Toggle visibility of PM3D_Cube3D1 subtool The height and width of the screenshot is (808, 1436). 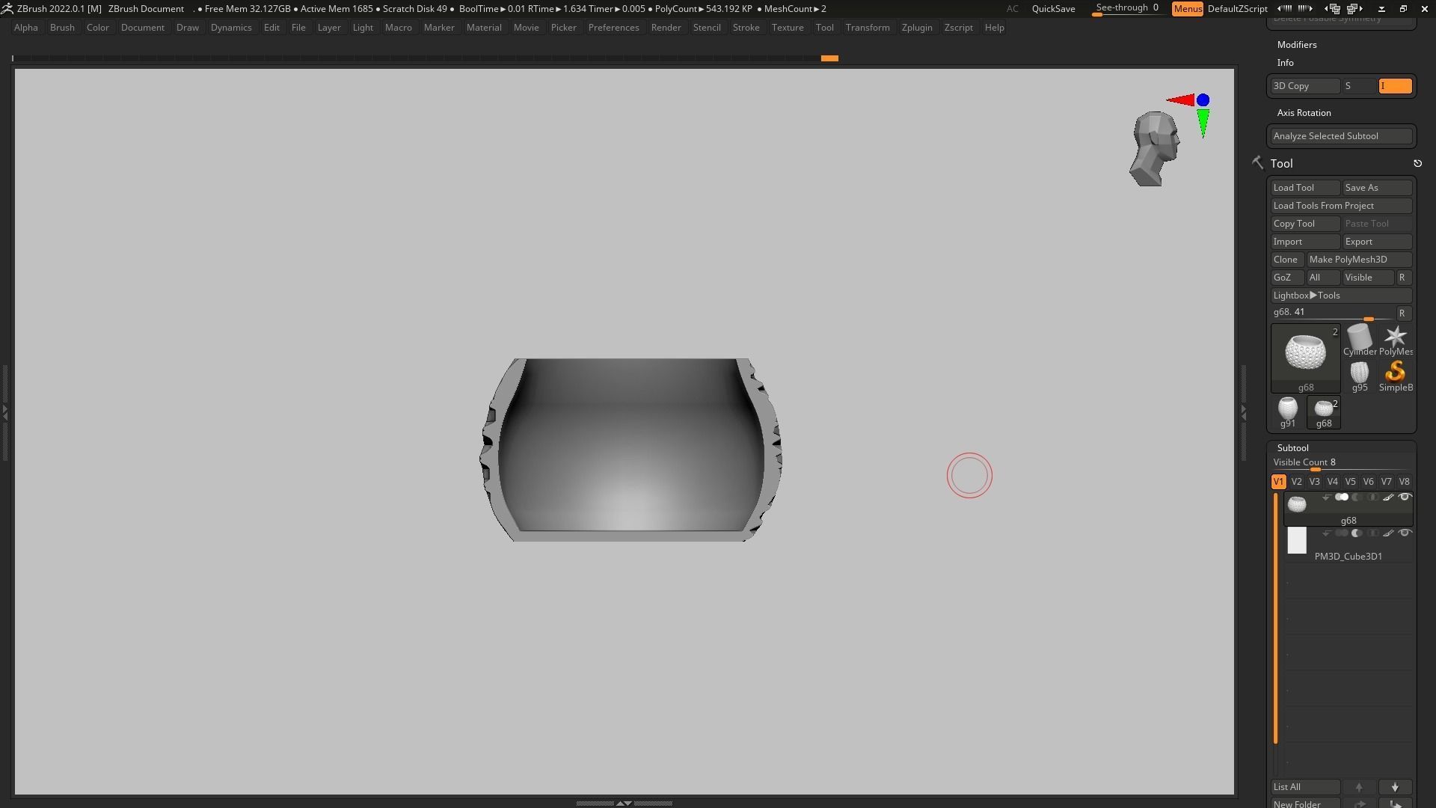coord(1405,533)
